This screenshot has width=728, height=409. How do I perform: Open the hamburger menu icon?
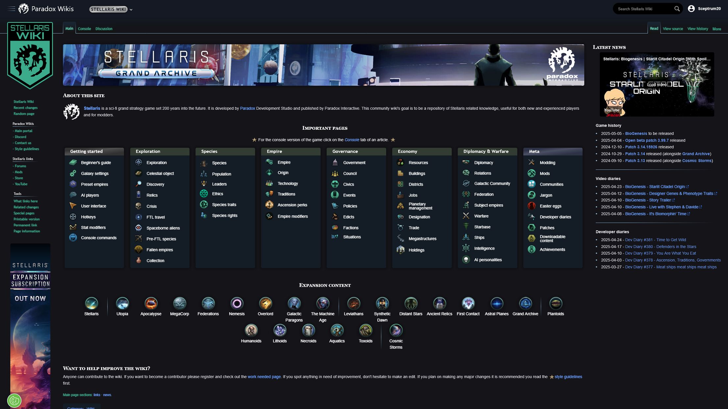[x=12, y=9]
